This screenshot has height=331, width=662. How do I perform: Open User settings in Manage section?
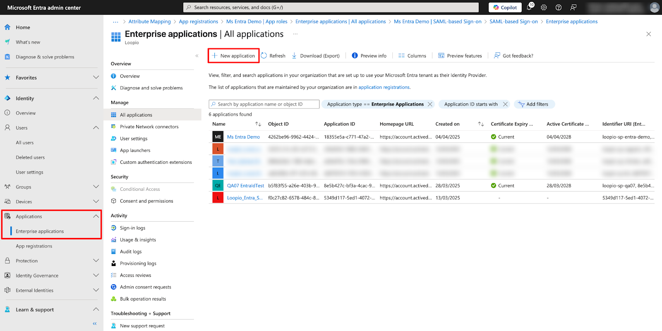click(x=134, y=139)
